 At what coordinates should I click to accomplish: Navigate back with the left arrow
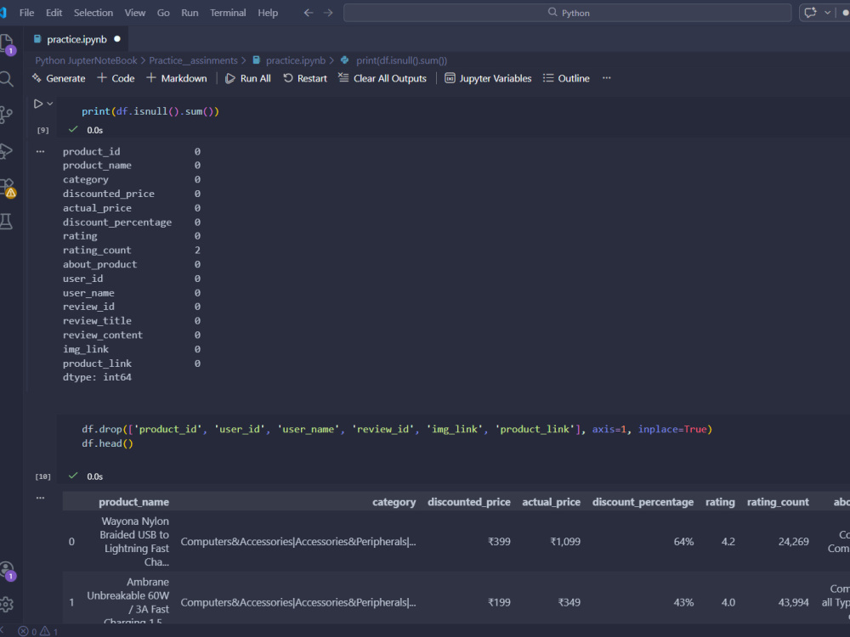pos(309,13)
